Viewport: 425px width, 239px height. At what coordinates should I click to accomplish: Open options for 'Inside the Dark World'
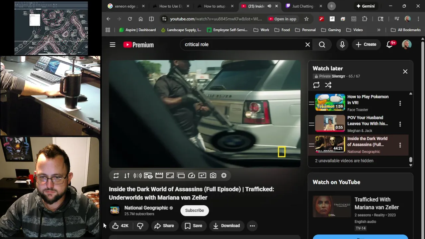400,145
